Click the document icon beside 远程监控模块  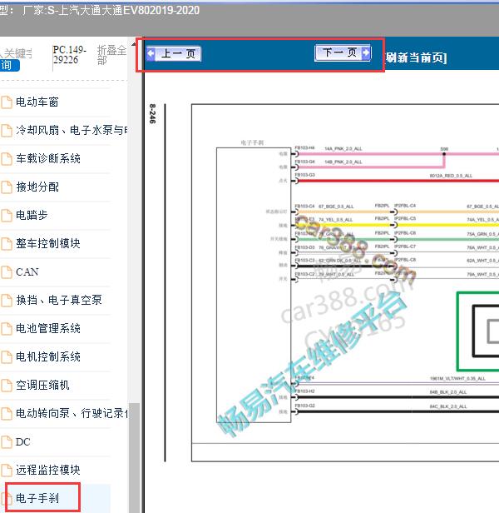coord(7,471)
